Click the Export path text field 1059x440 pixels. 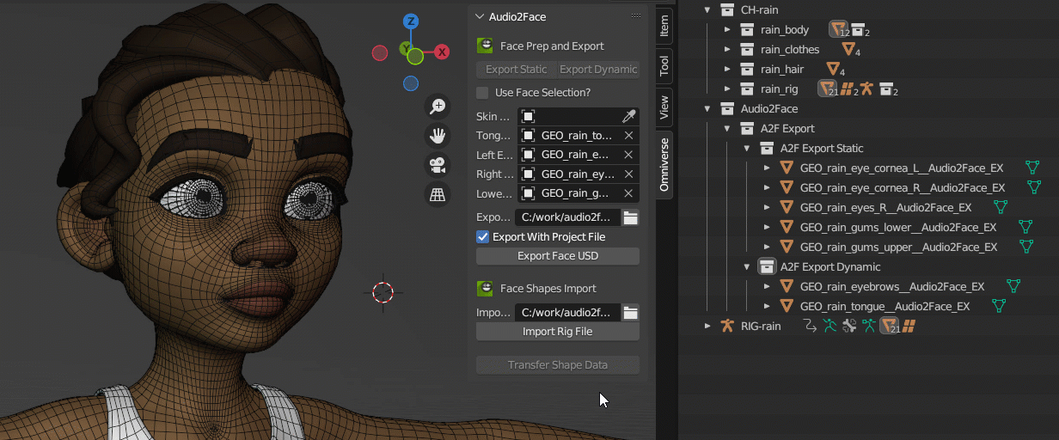[x=567, y=218]
